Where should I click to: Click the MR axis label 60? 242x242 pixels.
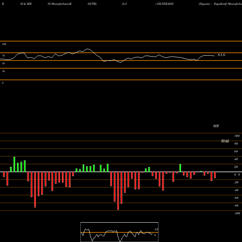pos(236,151)
